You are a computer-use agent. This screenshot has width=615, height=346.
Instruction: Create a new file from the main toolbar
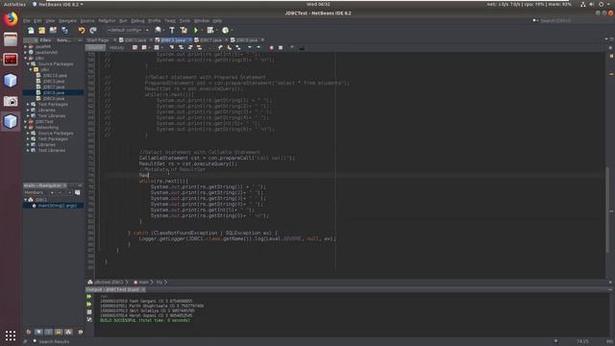[31, 30]
